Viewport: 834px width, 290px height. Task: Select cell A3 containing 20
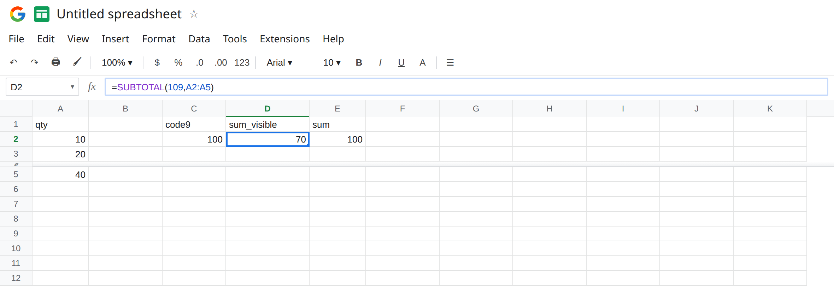60,154
